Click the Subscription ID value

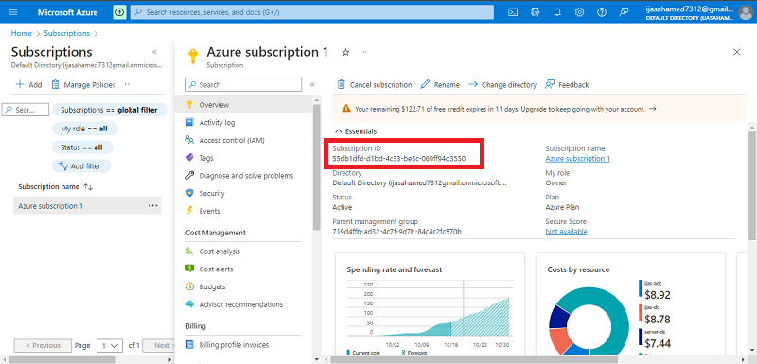[x=398, y=159]
